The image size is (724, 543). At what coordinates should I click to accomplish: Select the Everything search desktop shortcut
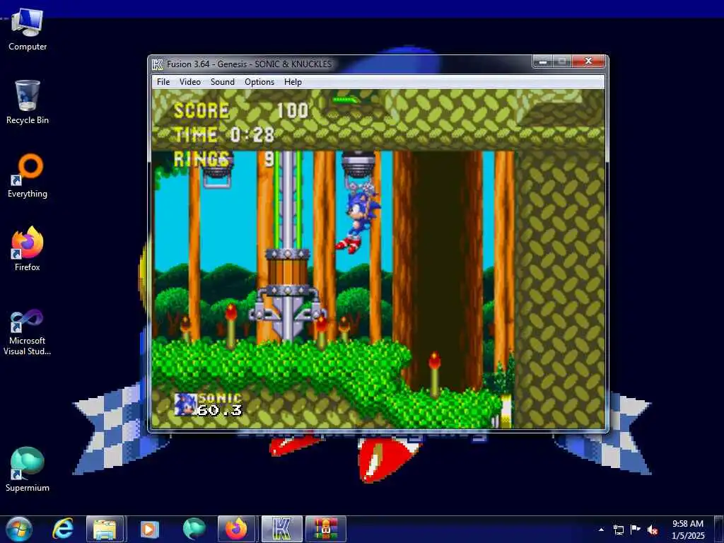[28, 176]
